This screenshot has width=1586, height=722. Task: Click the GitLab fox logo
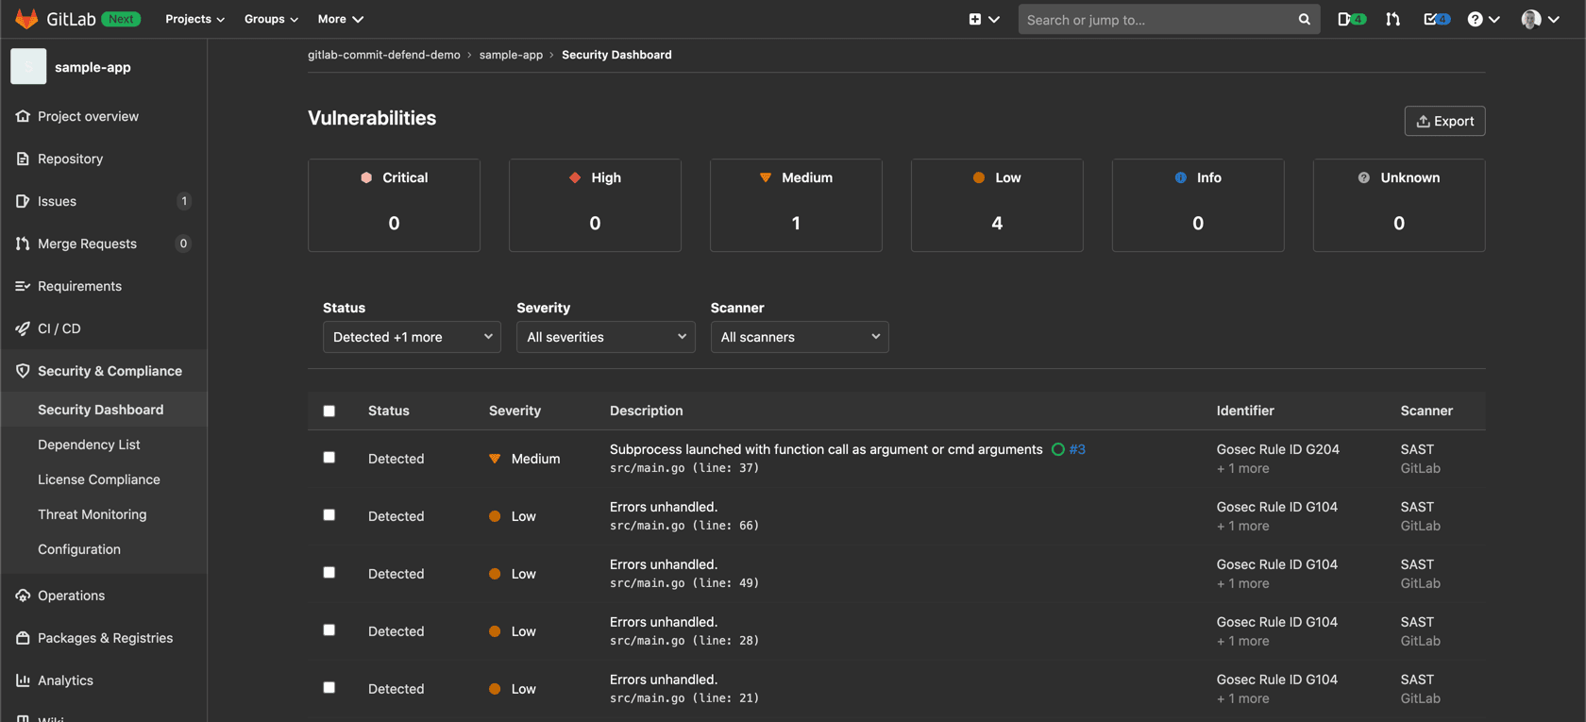tap(26, 18)
